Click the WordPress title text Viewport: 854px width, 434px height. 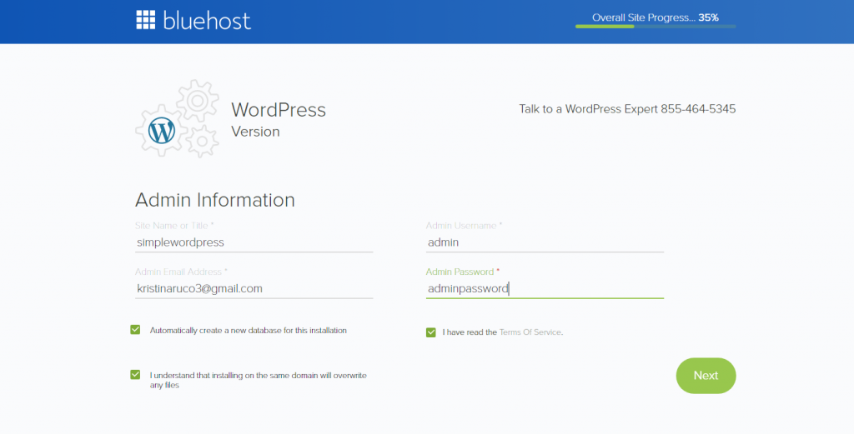point(279,110)
